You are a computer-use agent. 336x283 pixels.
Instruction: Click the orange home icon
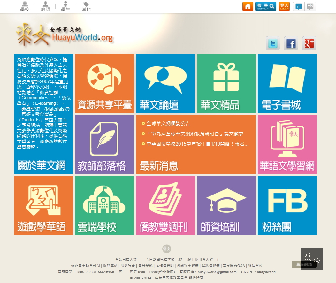(248, 6)
